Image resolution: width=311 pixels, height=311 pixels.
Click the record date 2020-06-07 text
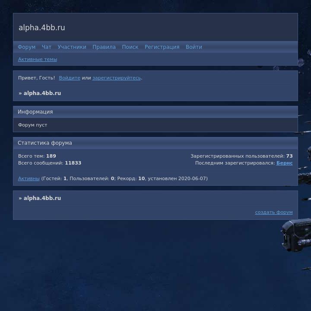click(192, 178)
